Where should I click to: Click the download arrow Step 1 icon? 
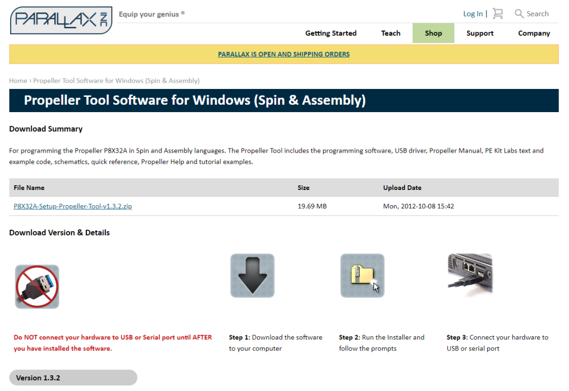[x=252, y=275]
